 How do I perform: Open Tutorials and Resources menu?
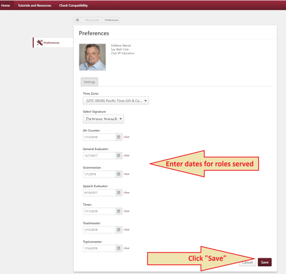coord(34,5)
